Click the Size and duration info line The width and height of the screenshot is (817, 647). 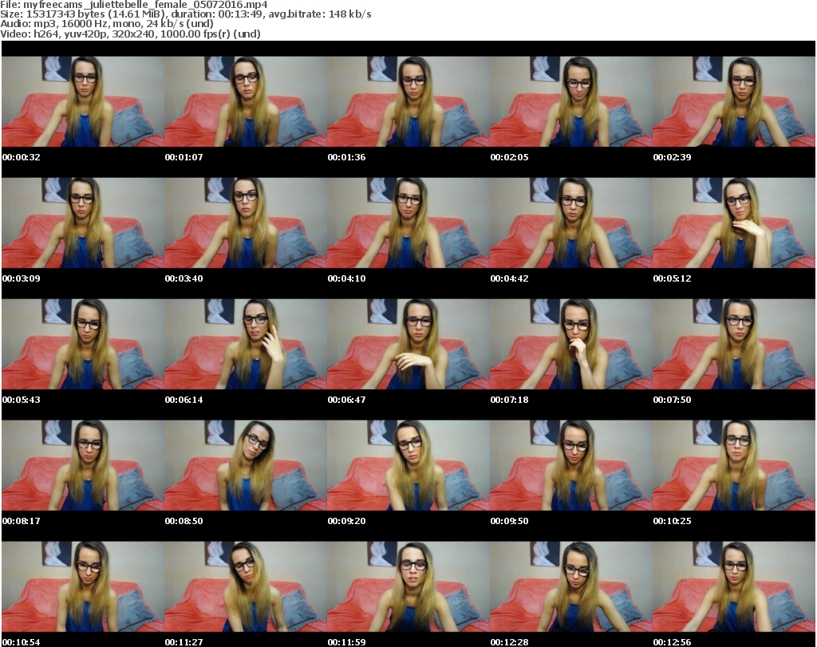185,14
